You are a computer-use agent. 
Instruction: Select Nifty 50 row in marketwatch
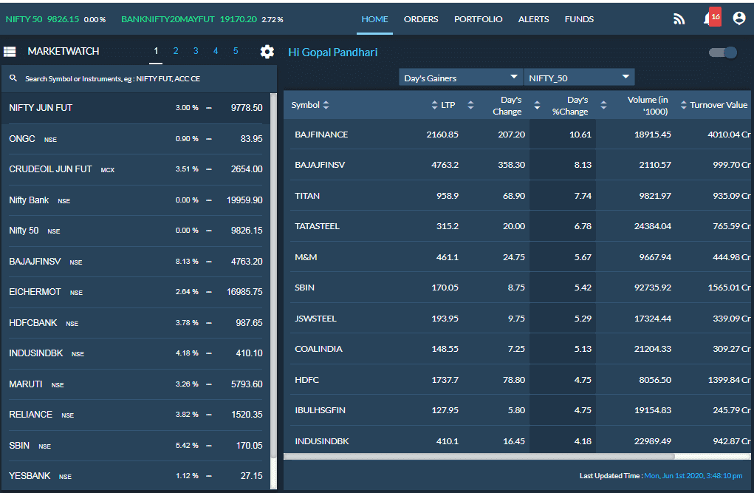click(136, 231)
